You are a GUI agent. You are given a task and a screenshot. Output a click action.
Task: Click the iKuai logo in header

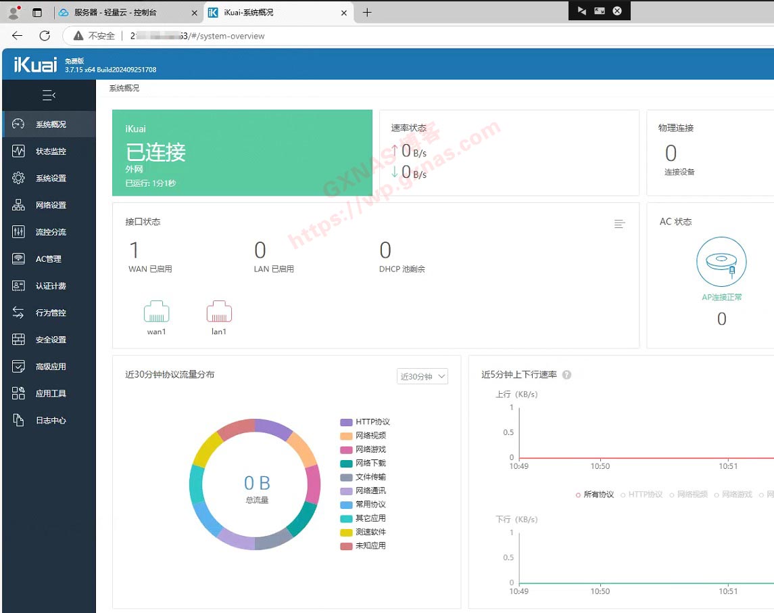pos(35,64)
